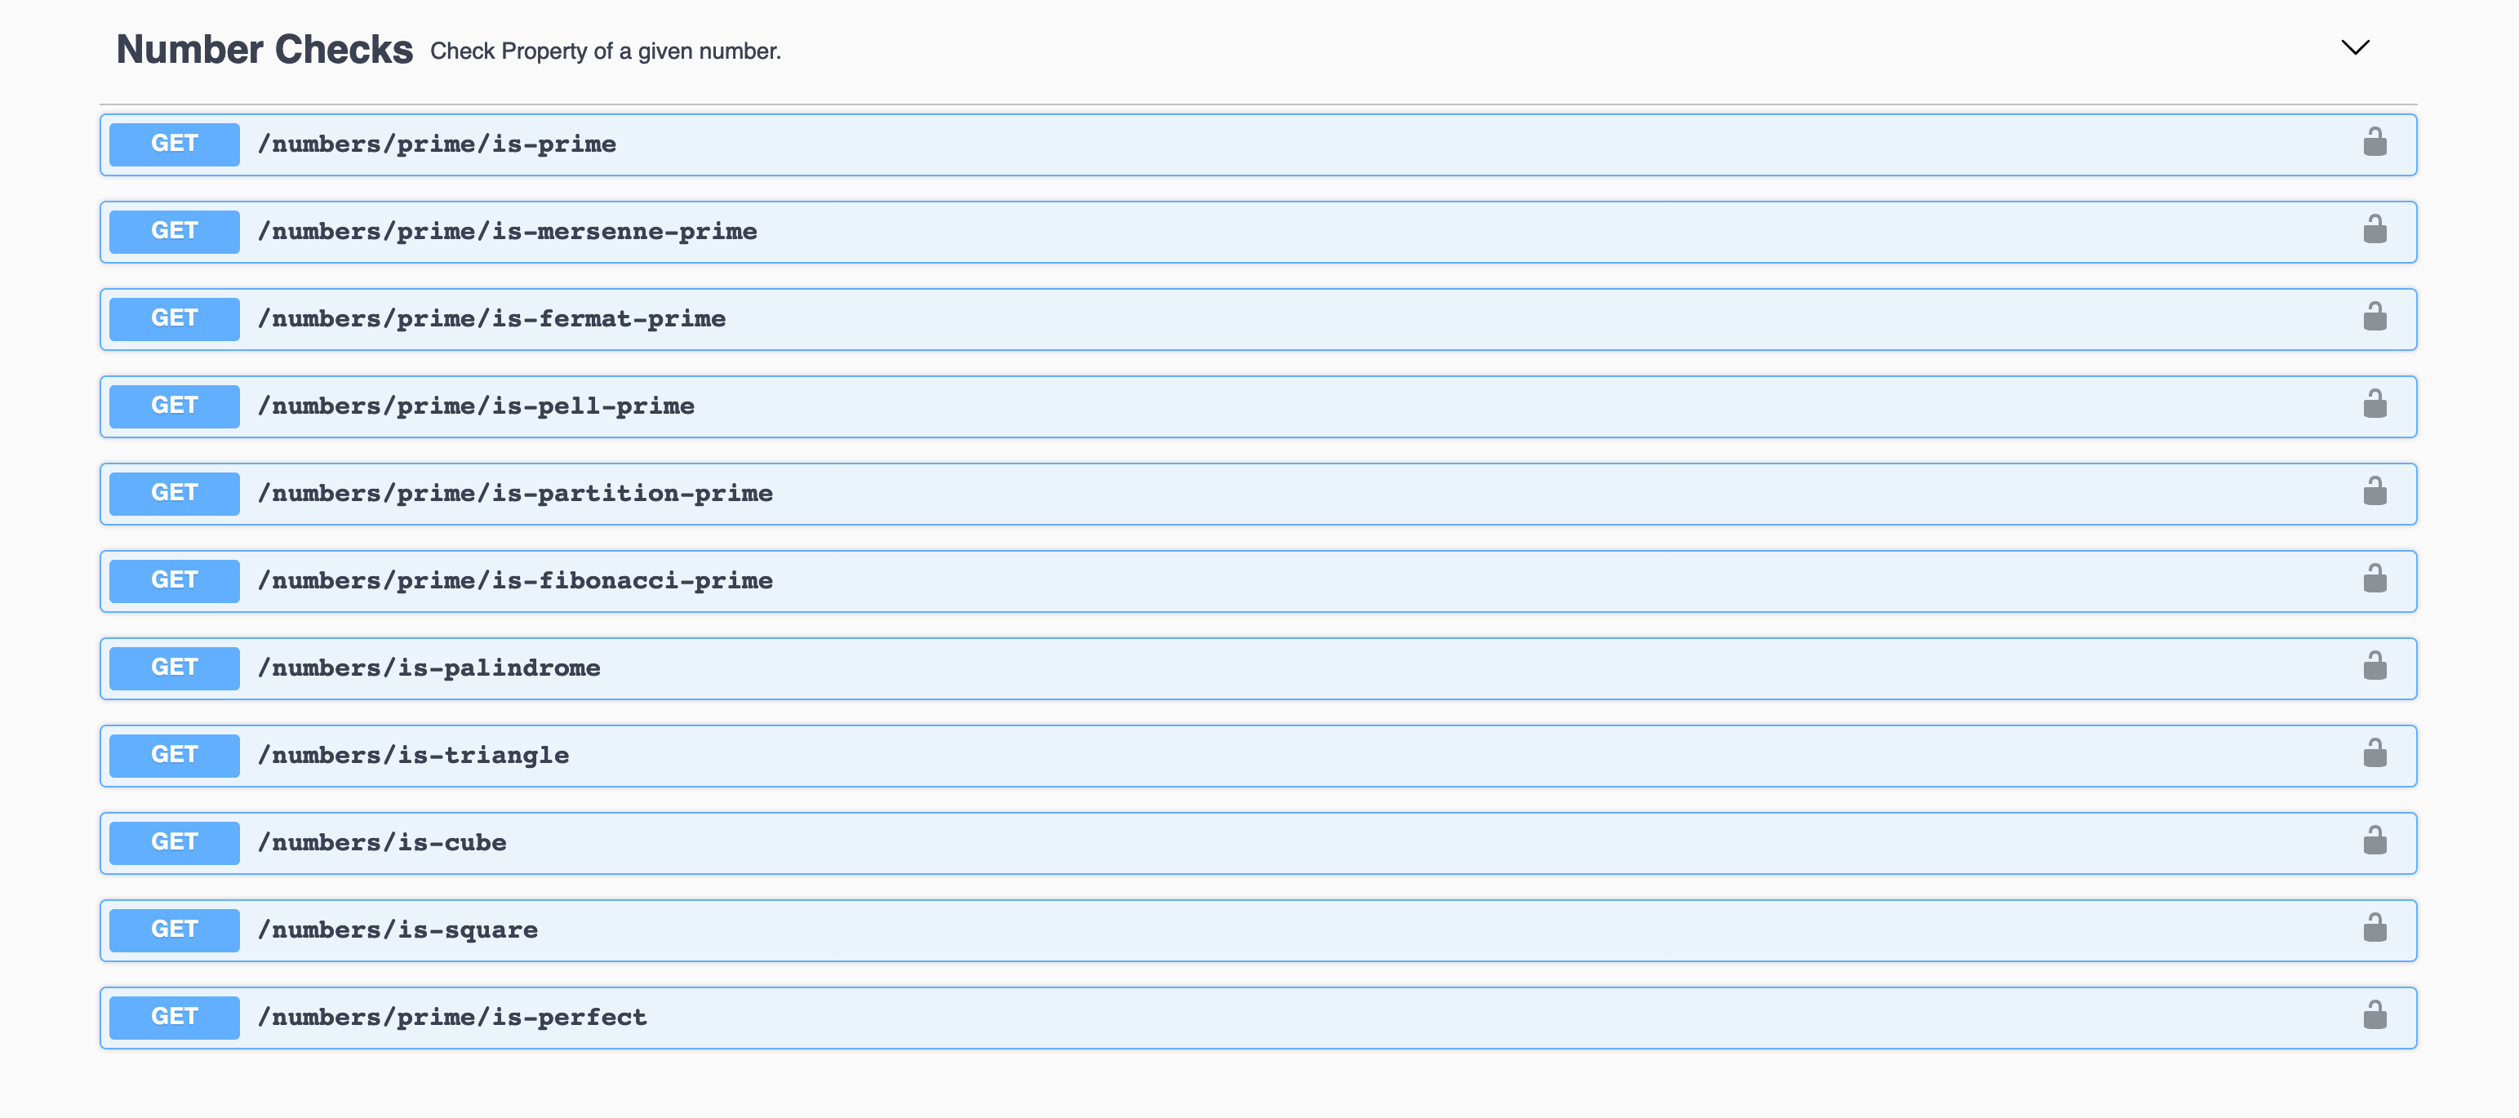Select the /numbers/is-triangle path text
2519x1118 pixels.
tap(415, 755)
